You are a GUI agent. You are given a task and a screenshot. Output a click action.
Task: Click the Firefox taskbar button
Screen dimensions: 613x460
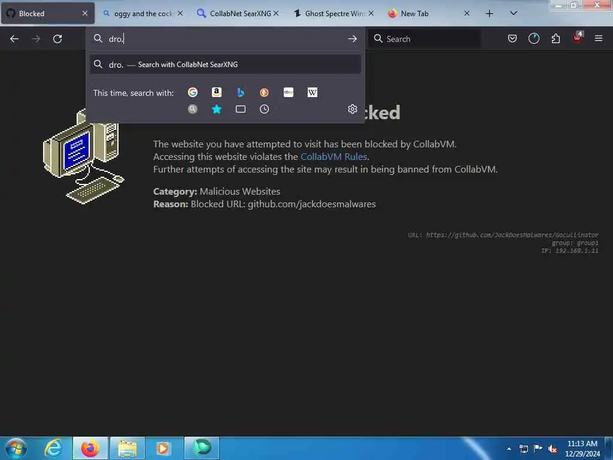point(90,448)
